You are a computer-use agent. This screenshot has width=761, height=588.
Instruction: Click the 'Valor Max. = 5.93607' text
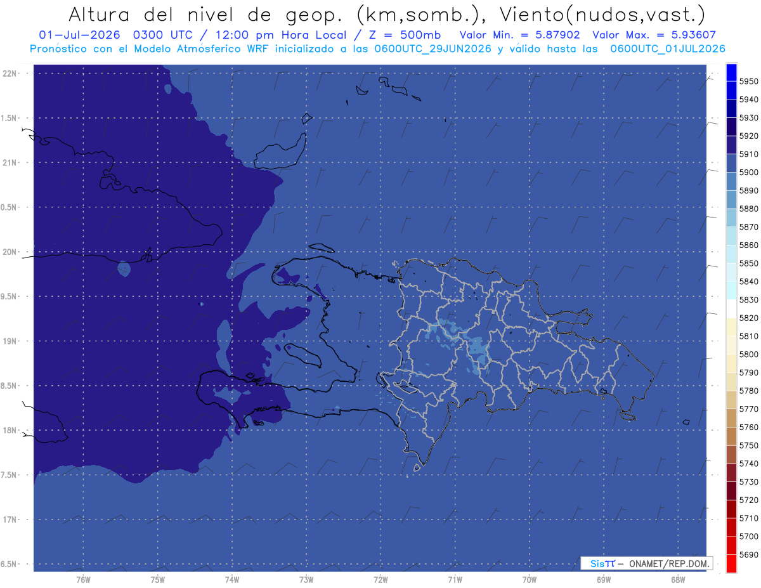pyautogui.click(x=656, y=35)
